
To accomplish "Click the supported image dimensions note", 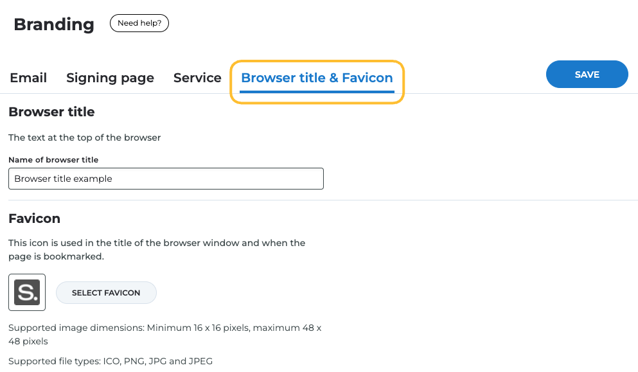I will 164,334.
